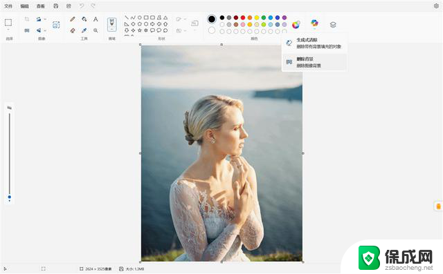Pick the pink color swatch in second row
This screenshot has height=274, width=443.
click(x=243, y=24)
